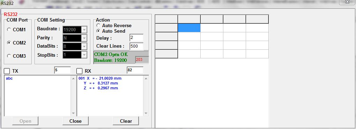
Task: Click the TX text area containing abc
Action: (38, 96)
